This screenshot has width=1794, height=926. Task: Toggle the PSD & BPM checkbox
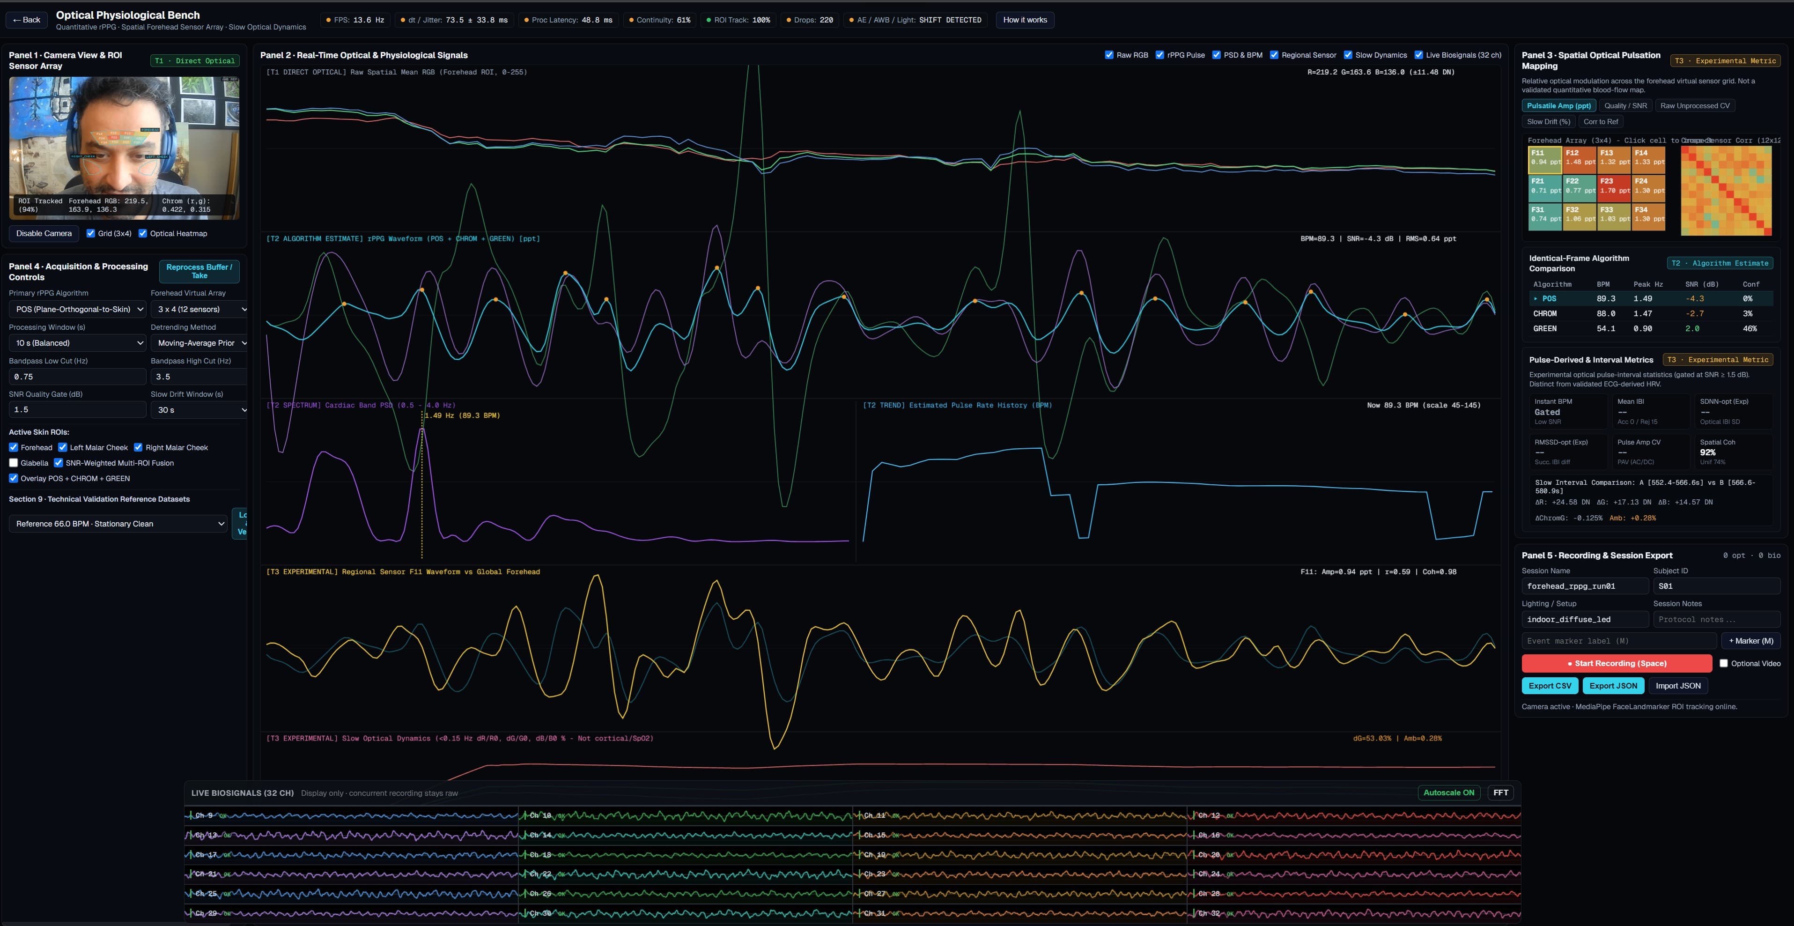tap(1217, 55)
